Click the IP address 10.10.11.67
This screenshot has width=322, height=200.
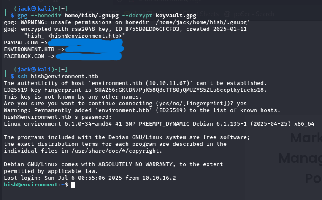[x=167, y=83]
